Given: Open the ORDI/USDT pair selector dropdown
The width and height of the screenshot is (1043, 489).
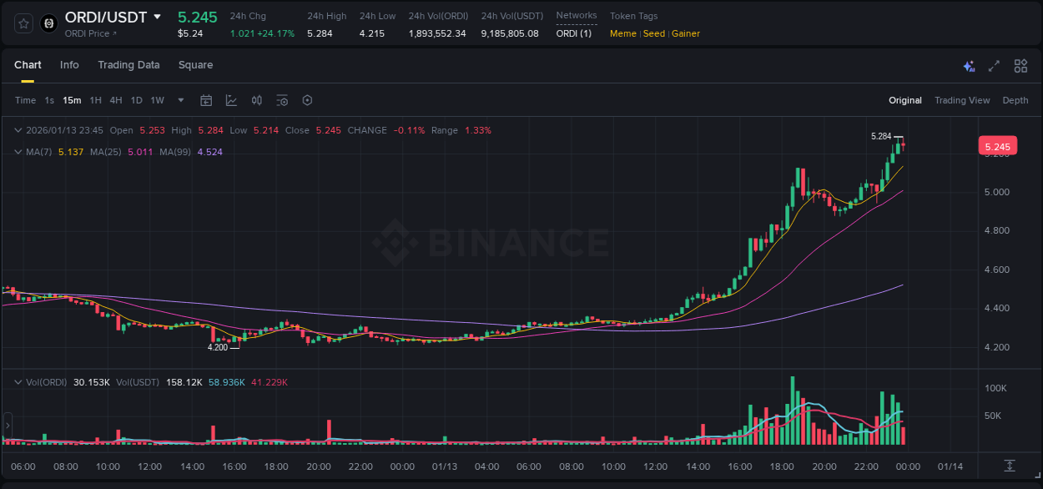Looking at the screenshot, I should (x=158, y=17).
